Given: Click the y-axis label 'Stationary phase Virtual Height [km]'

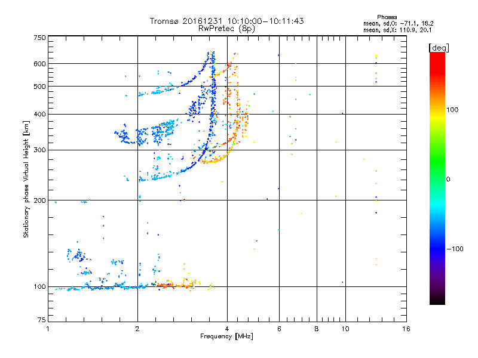Looking at the screenshot, I should (26, 179).
